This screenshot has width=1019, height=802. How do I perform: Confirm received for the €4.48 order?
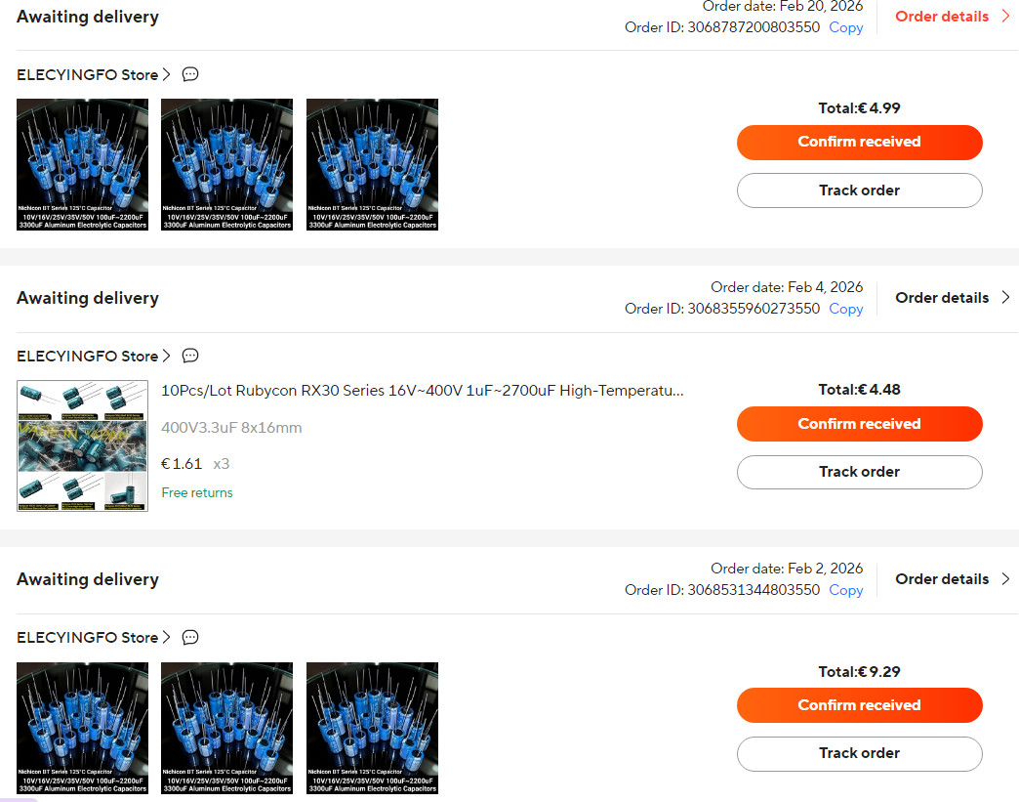coord(859,424)
